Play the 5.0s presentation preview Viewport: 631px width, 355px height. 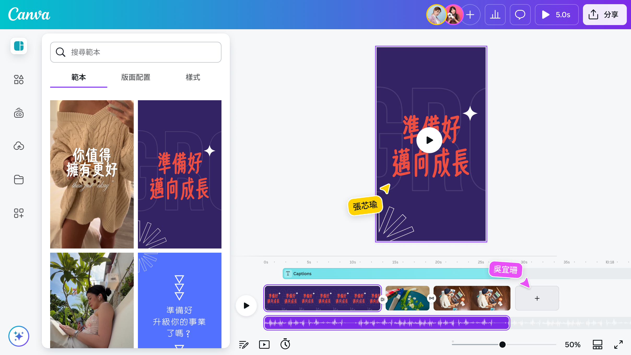(557, 15)
